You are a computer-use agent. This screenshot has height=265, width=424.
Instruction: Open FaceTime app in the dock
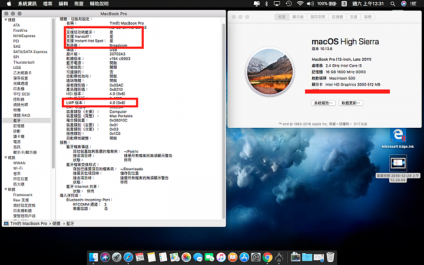pos(209,257)
